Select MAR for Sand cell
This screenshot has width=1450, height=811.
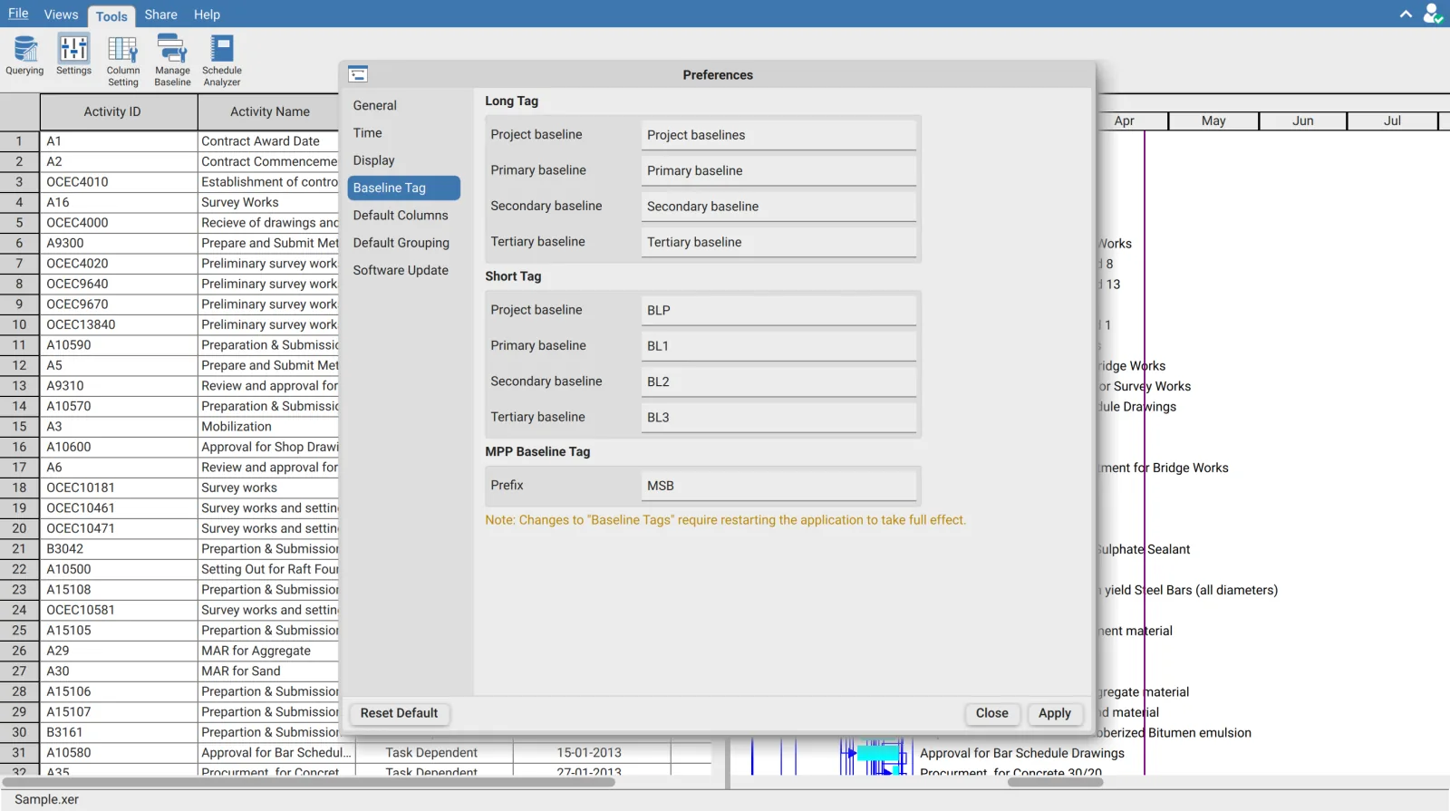[268, 671]
